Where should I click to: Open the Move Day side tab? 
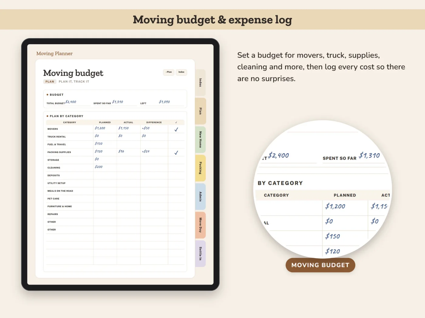click(200, 225)
